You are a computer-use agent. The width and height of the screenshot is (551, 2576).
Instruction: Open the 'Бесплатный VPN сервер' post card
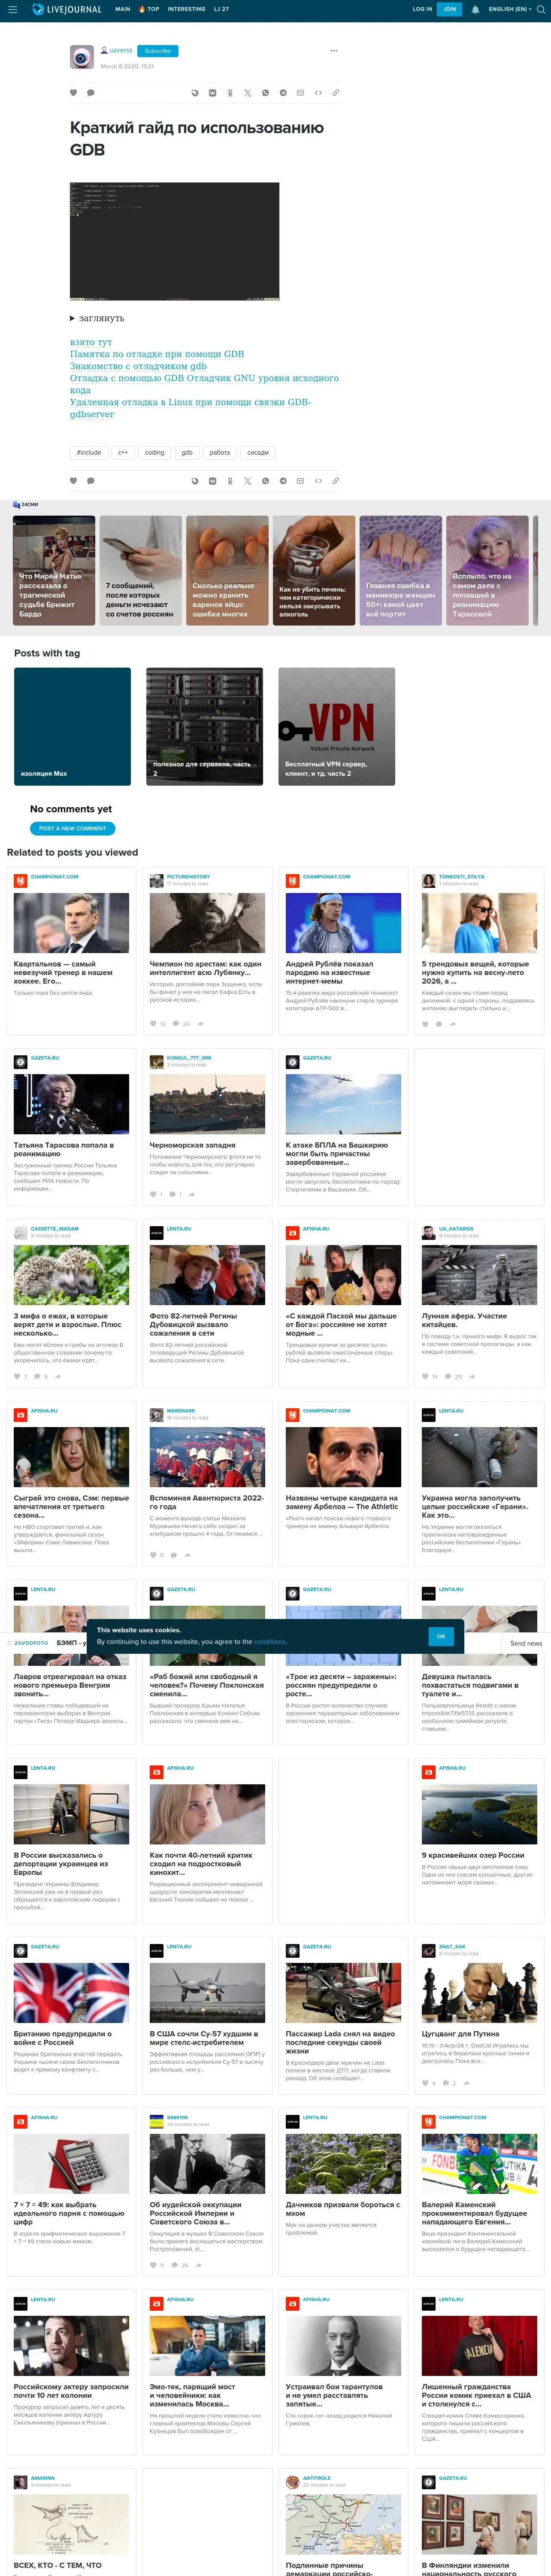(x=336, y=726)
